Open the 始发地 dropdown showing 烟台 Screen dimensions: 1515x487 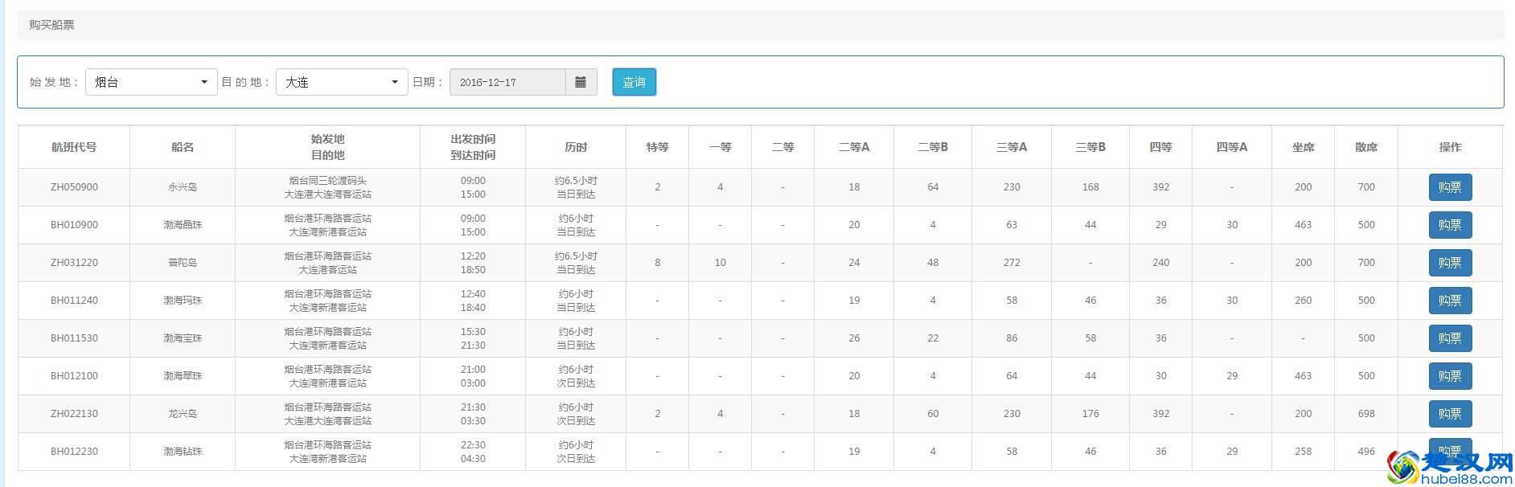(151, 82)
